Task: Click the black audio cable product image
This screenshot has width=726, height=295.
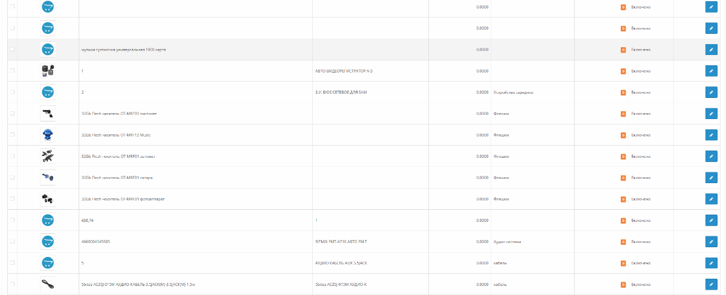Action: click(48, 284)
